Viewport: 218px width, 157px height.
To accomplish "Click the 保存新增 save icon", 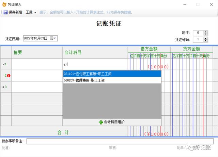I will (5, 12).
